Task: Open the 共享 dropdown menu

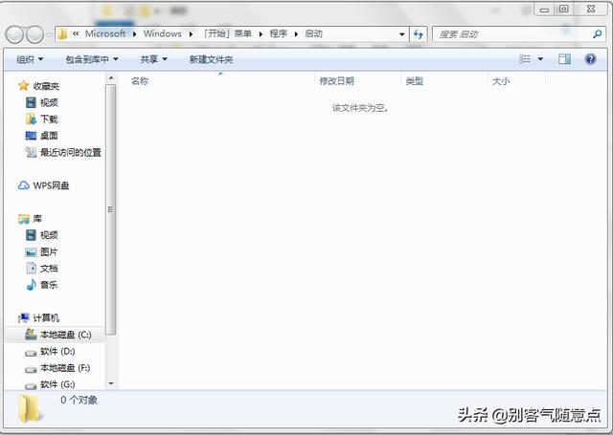Action: tap(153, 59)
